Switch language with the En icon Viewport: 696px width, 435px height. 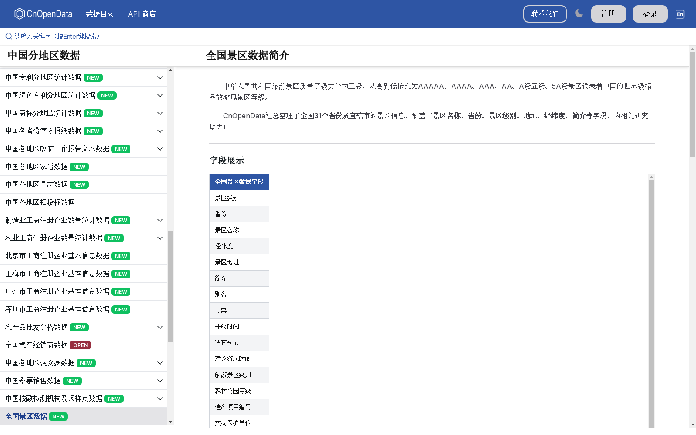tap(680, 14)
